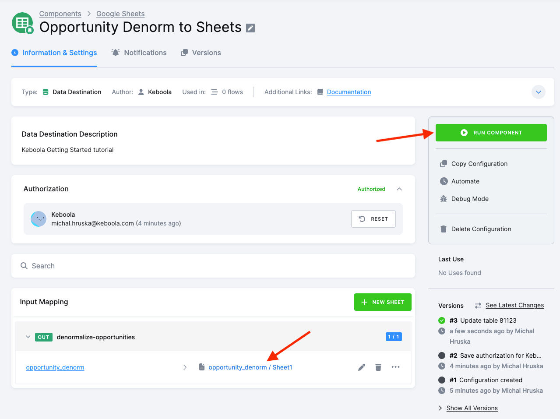Open the Components breadcrumb link
560x419 pixels.
coord(60,14)
